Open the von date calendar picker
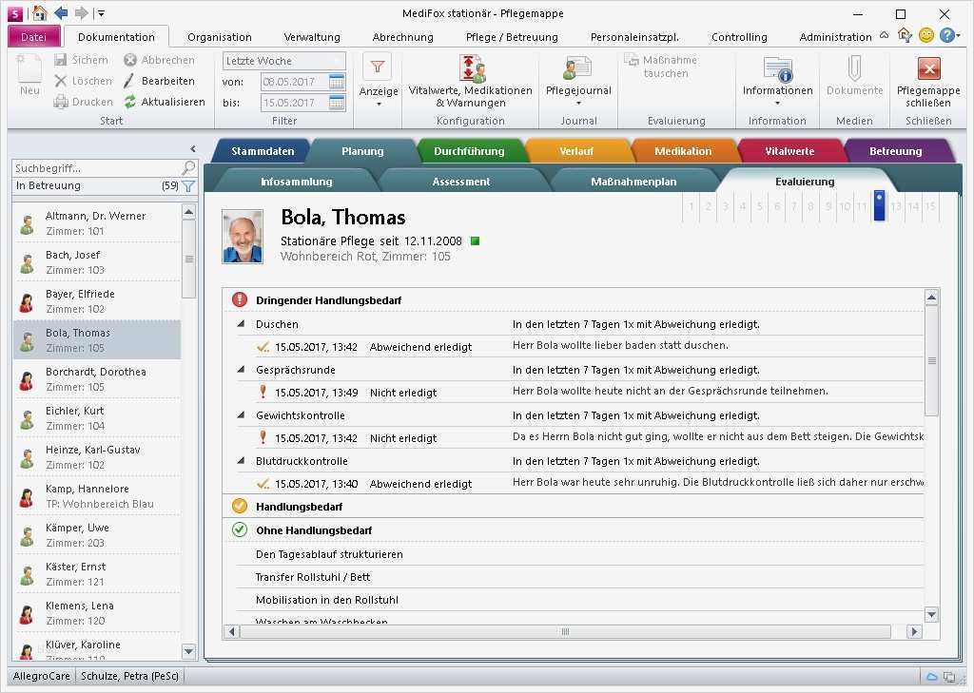This screenshot has width=974, height=693. click(337, 82)
